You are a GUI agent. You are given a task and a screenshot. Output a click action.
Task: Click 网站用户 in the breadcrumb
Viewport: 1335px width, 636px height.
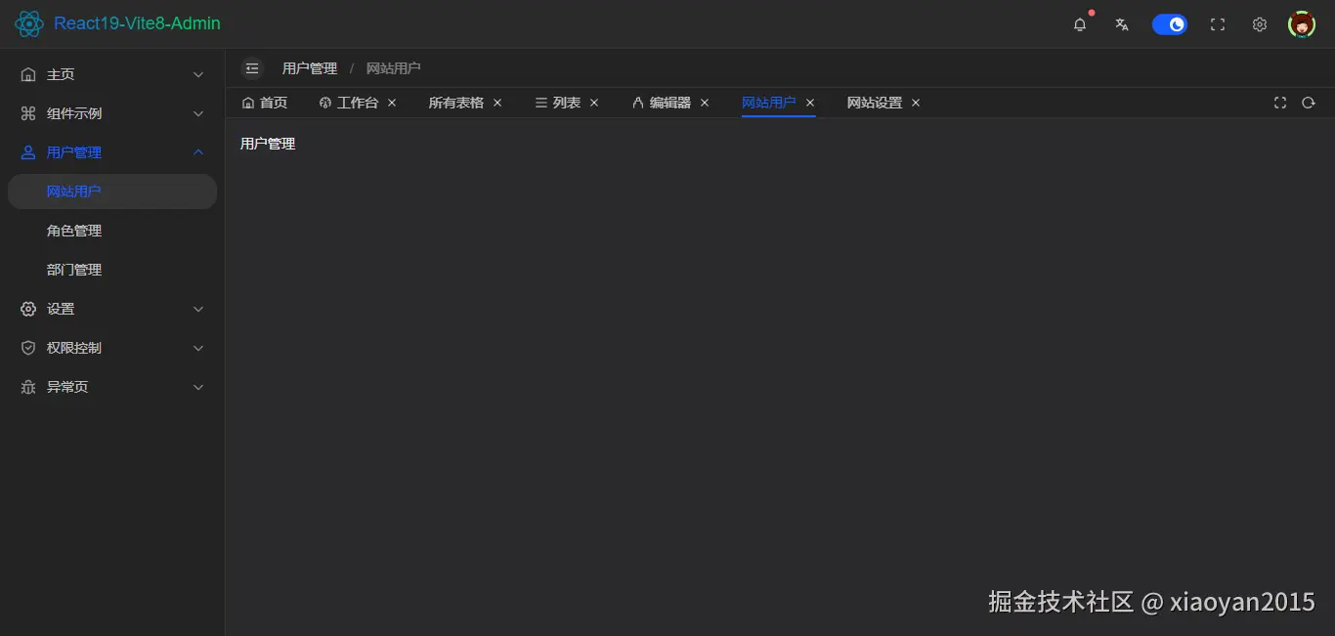click(x=394, y=68)
